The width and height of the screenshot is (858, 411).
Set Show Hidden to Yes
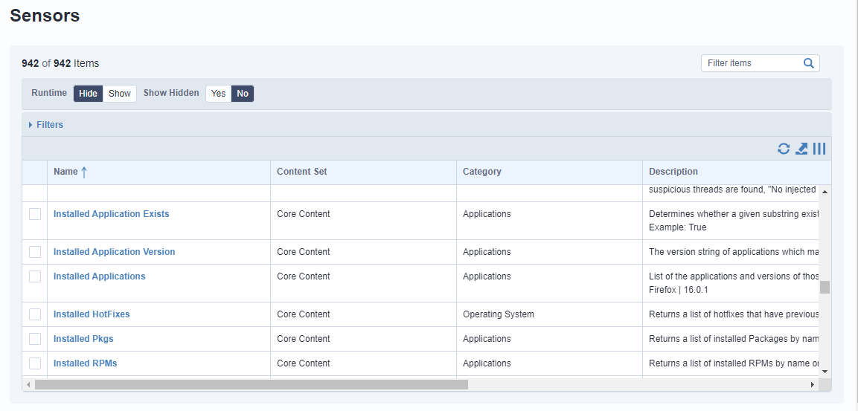(x=218, y=94)
